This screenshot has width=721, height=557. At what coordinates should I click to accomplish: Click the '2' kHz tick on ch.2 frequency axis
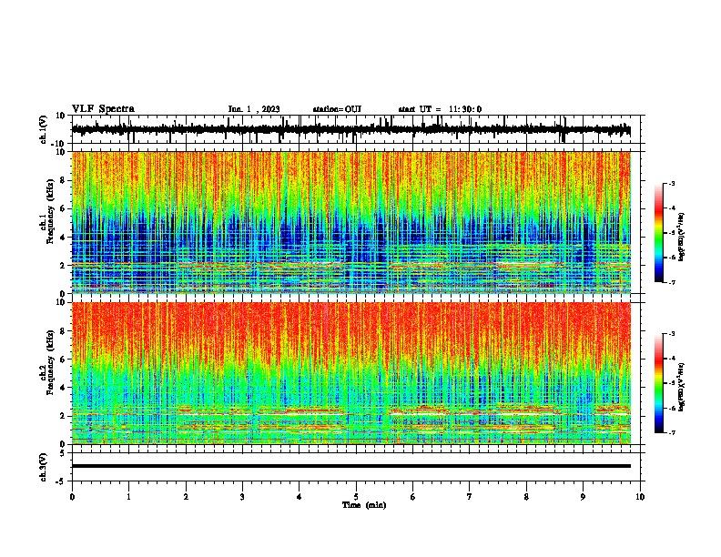64,416
